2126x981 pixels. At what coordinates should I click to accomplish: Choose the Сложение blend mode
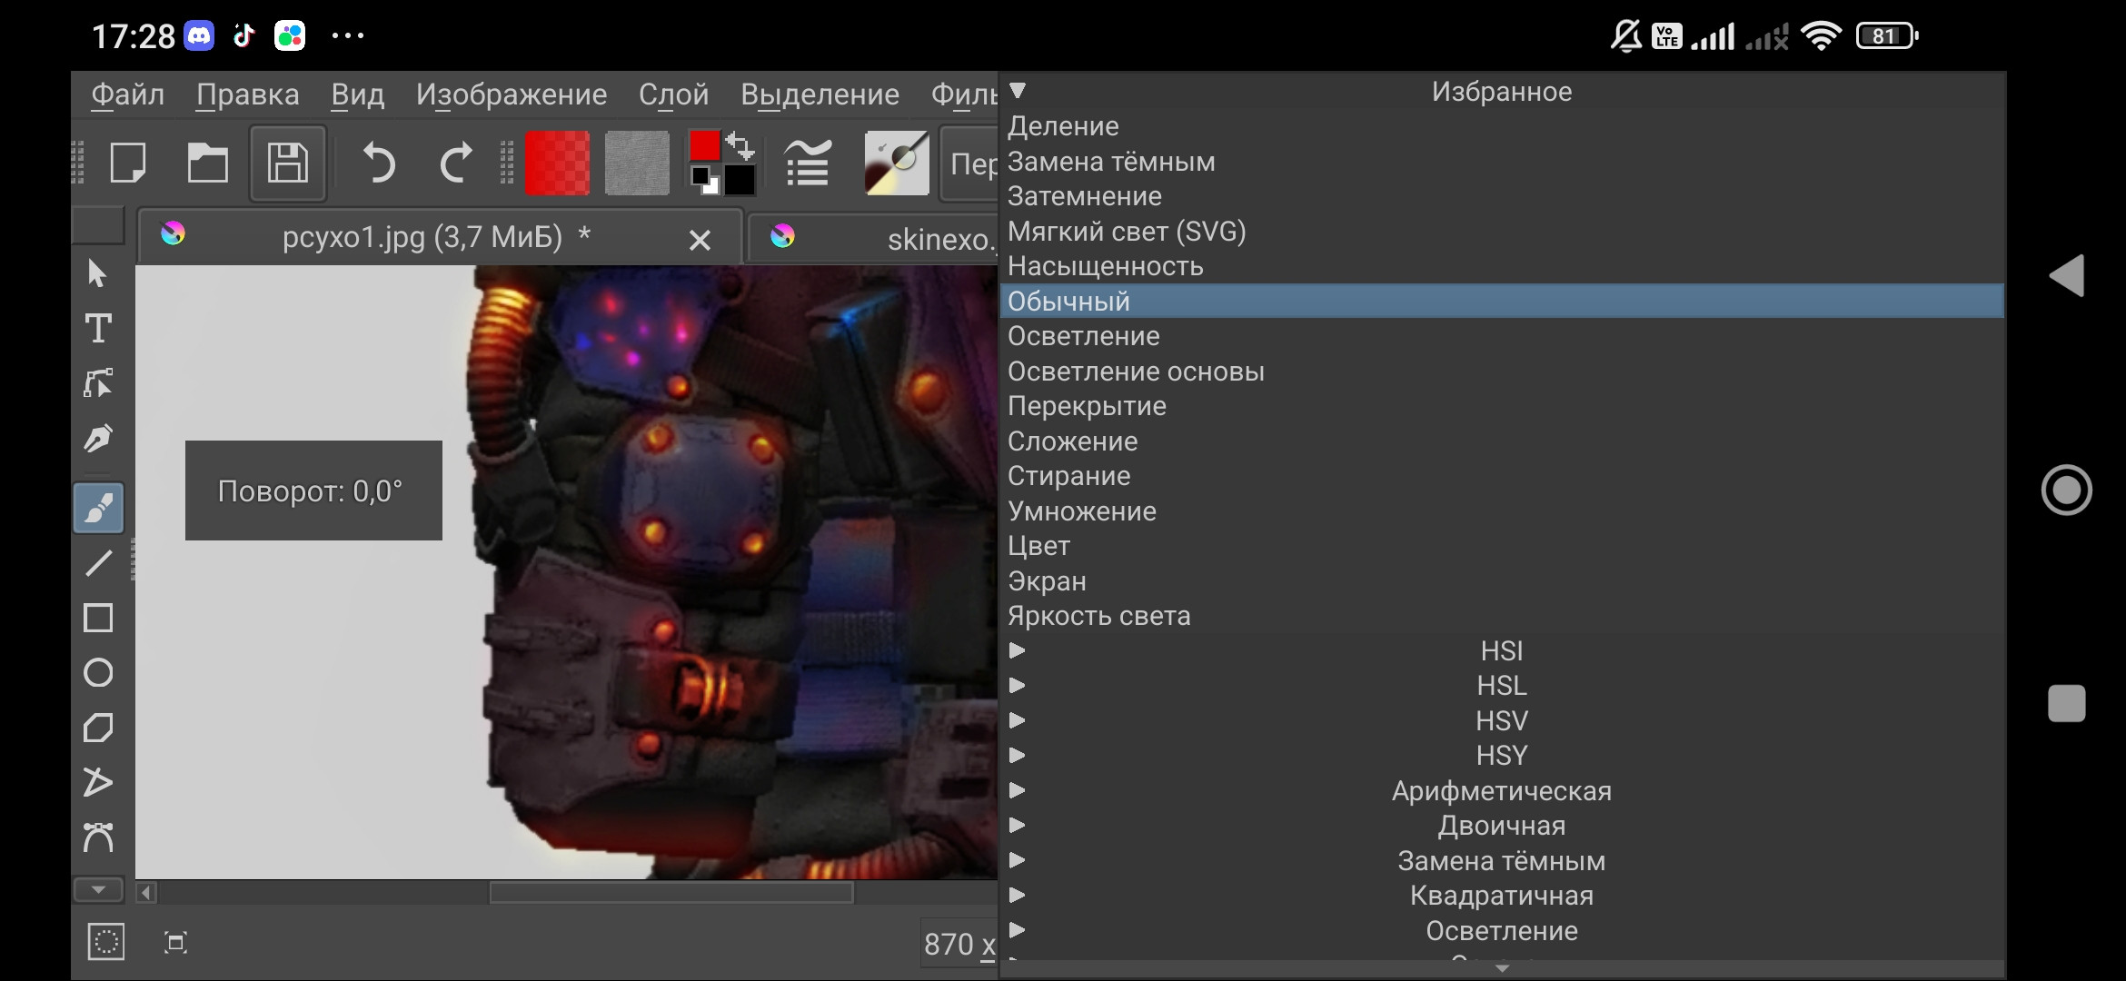coord(1502,441)
